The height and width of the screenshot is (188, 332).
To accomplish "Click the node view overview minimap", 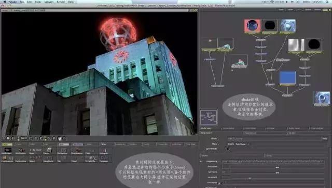I will click(x=209, y=117).
